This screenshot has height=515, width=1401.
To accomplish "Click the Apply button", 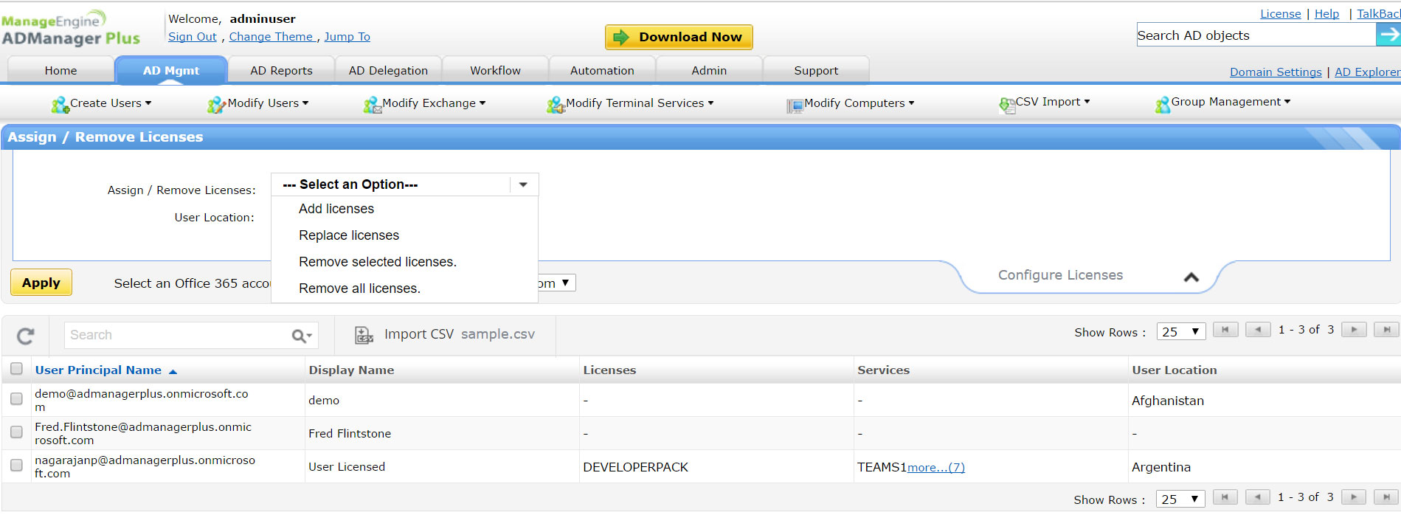I will point(41,283).
